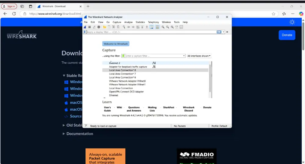Click the display filter input field

pyautogui.click(x=151, y=32)
